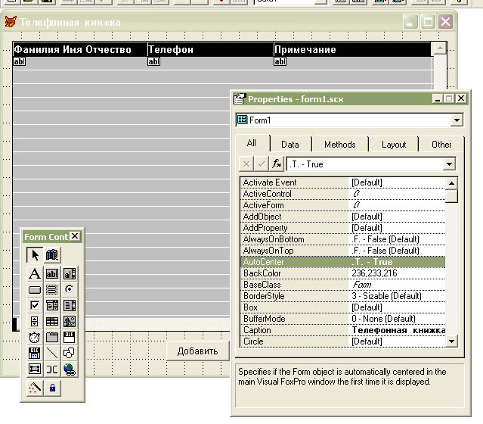The height and width of the screenshot is (424, 483).
Task: Toggle the Button Lock padlock
Action: click(x=52, y=388)
